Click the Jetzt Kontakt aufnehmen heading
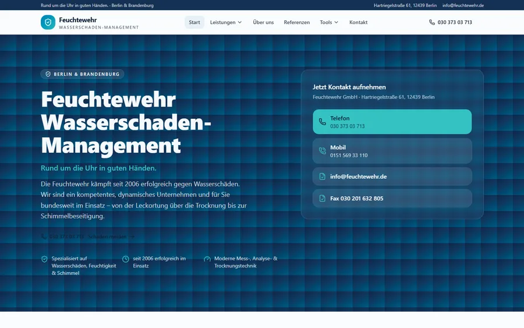 coord(349,87)
